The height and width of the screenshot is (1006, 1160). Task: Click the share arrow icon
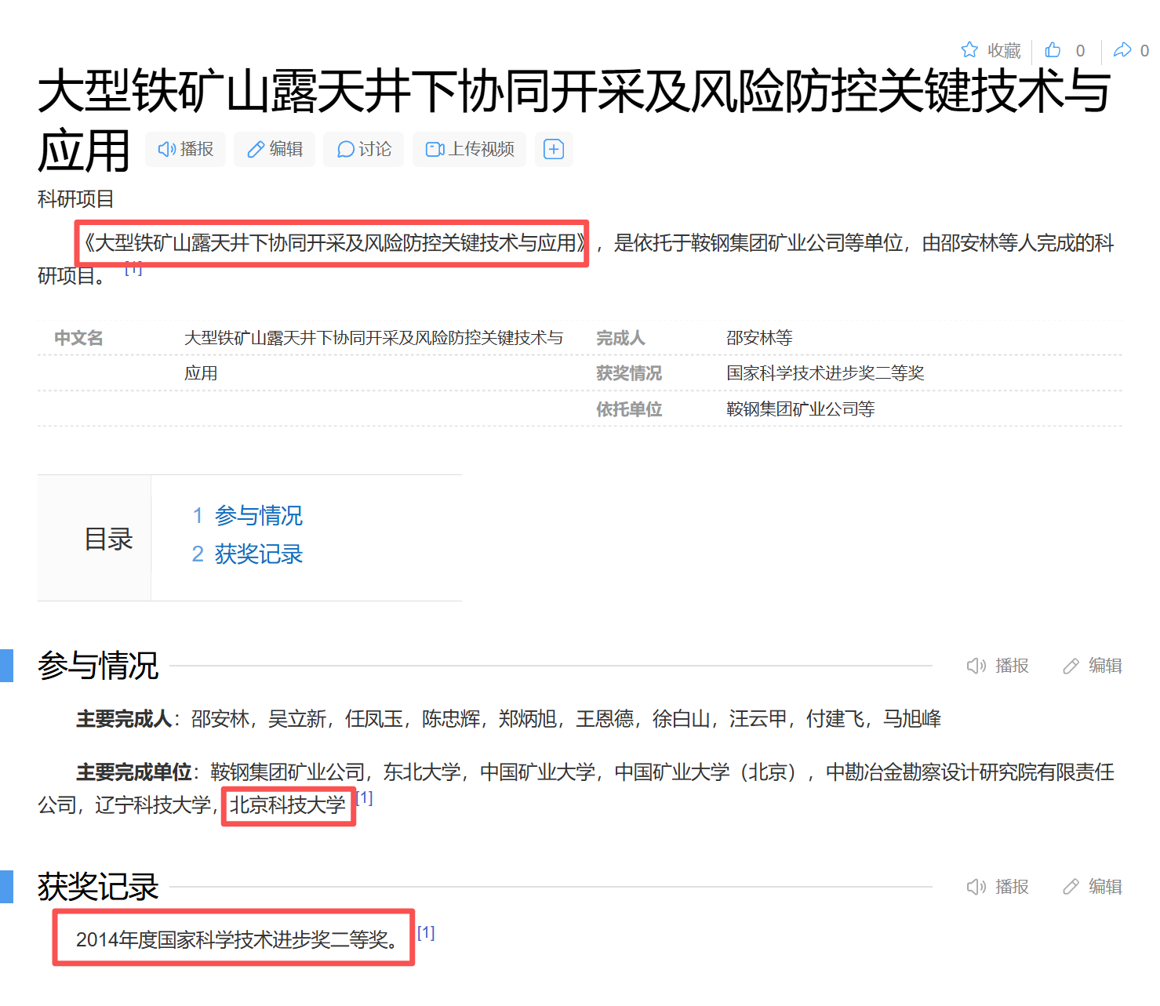coord(1122,50)
